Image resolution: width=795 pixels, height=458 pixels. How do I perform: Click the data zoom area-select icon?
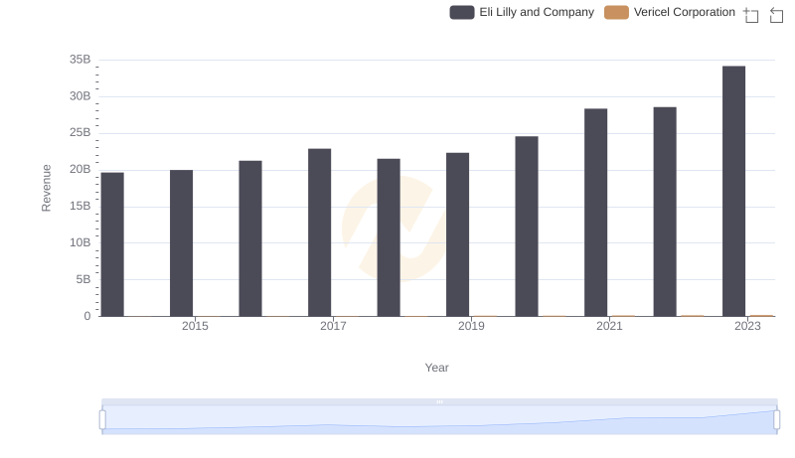[751, 15]
